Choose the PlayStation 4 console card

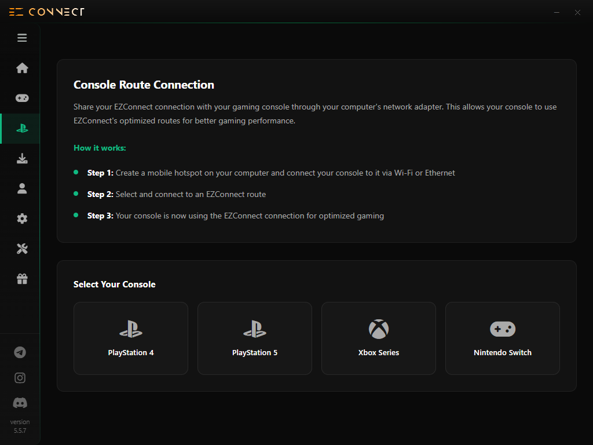[x=131, y=338]
